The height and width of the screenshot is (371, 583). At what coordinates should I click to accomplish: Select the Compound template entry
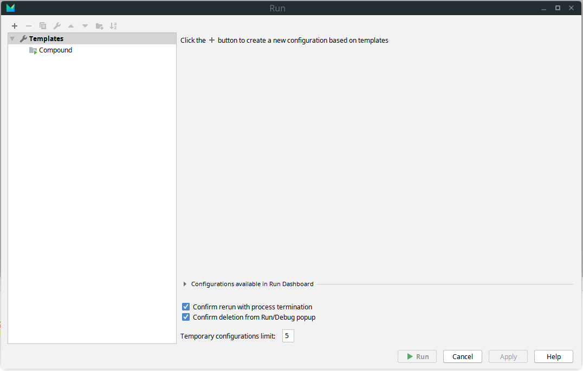tap(55, 50)
